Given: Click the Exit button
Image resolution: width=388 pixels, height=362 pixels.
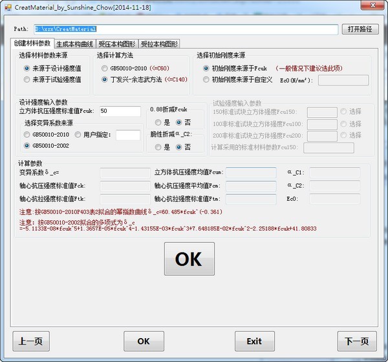Looking at the screenshot, I should point(254,341).
